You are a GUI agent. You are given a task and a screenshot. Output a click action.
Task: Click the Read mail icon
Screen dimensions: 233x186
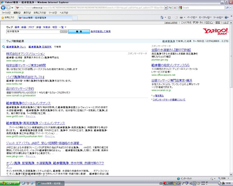176,17
